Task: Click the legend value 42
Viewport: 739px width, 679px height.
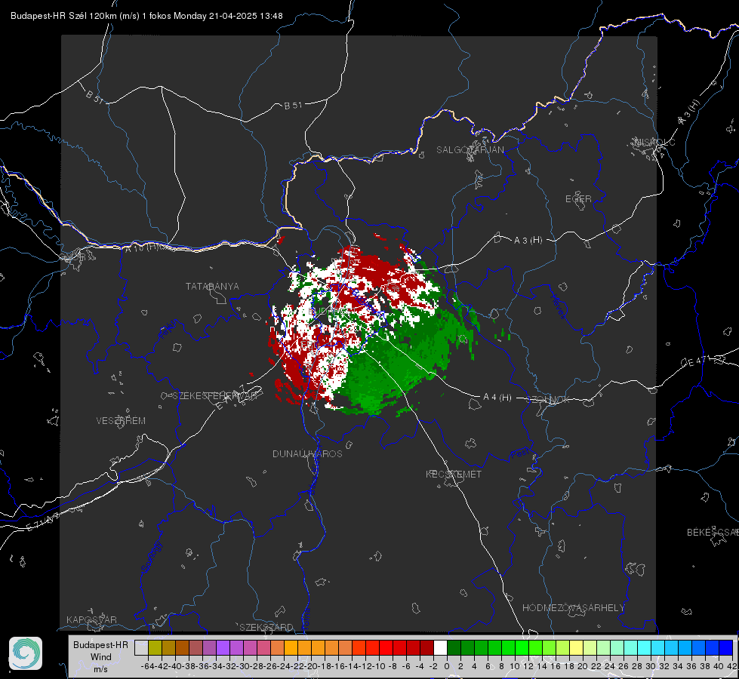Action: [x=731, y=666]
